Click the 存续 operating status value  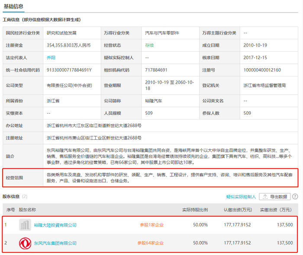[149, 45]
